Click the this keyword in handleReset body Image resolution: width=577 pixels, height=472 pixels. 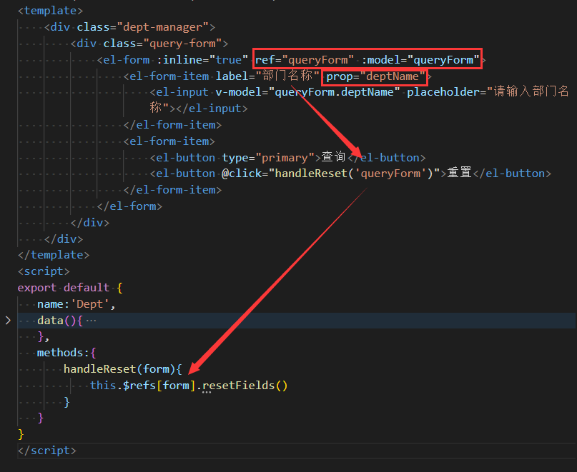click(x=103, y=386)
